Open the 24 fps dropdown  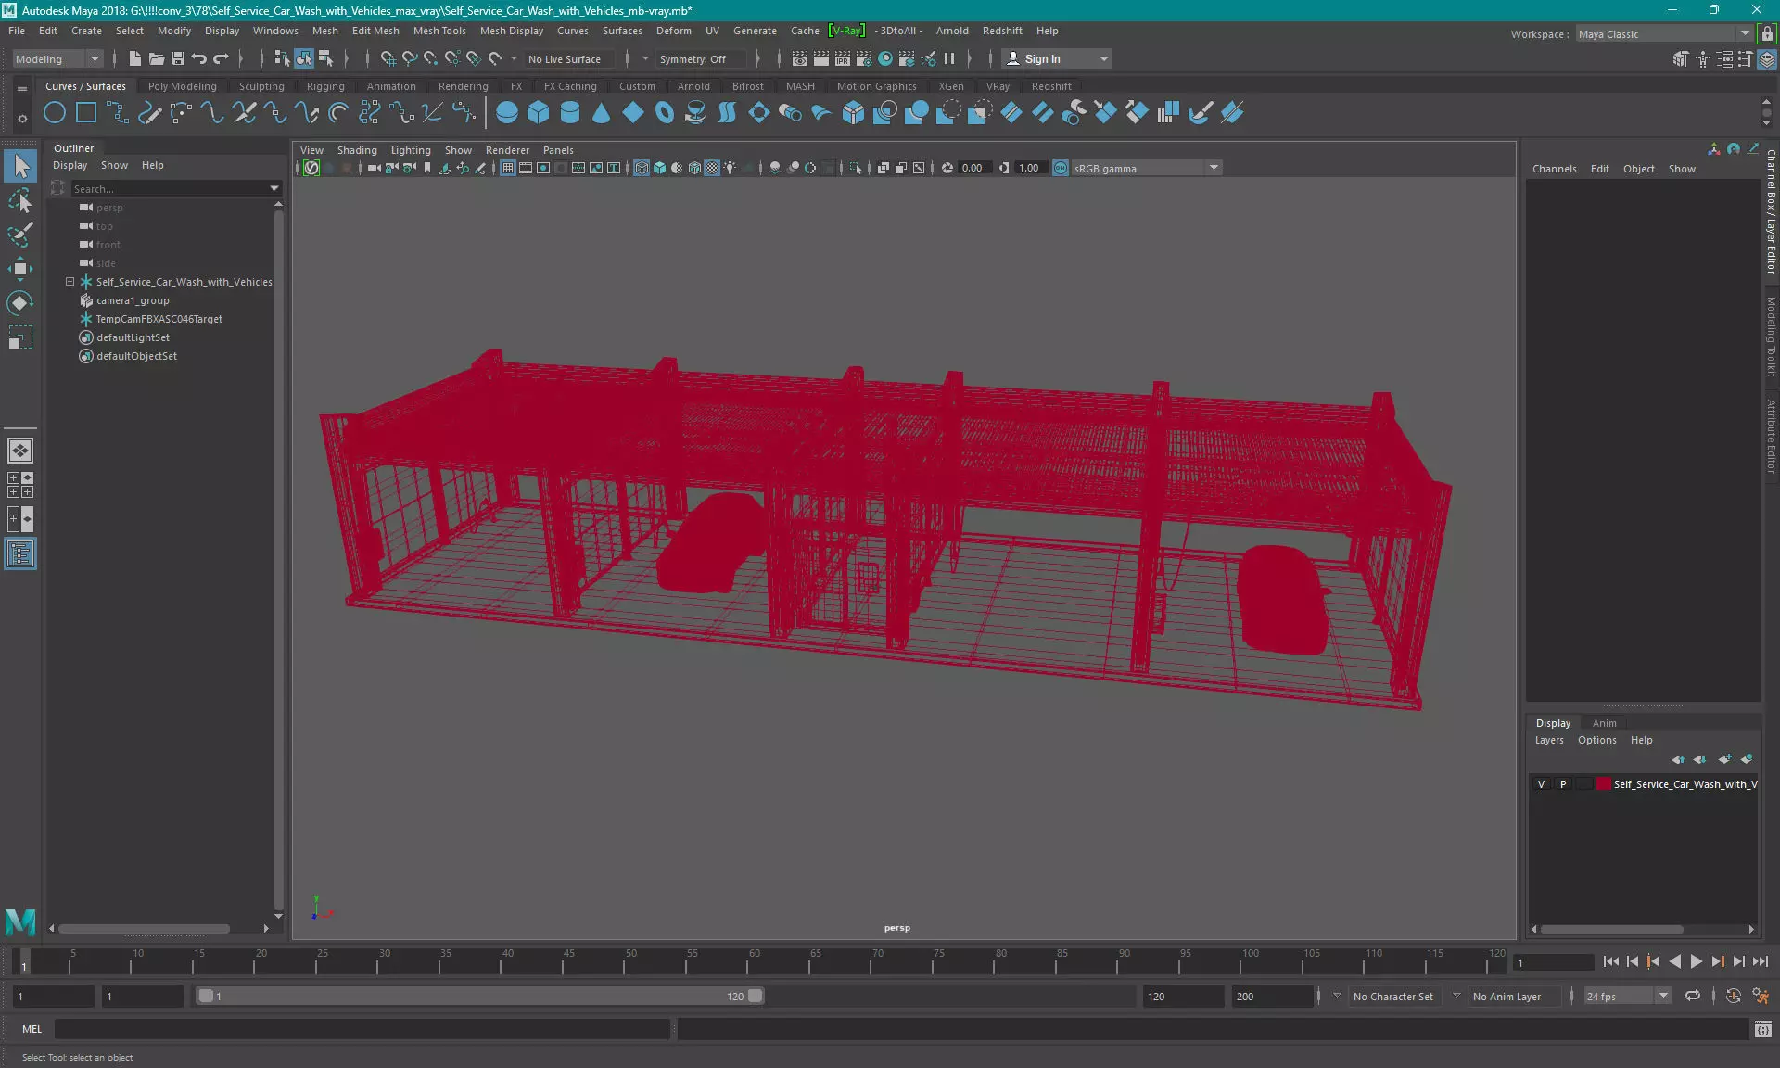click(1627, 996)
